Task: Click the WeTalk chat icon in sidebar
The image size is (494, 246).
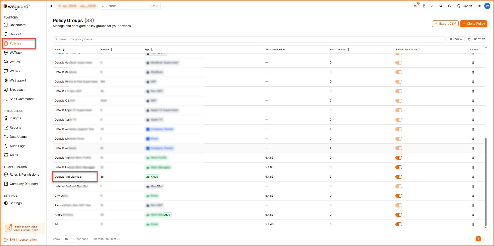Action: [x=6, y=71]
